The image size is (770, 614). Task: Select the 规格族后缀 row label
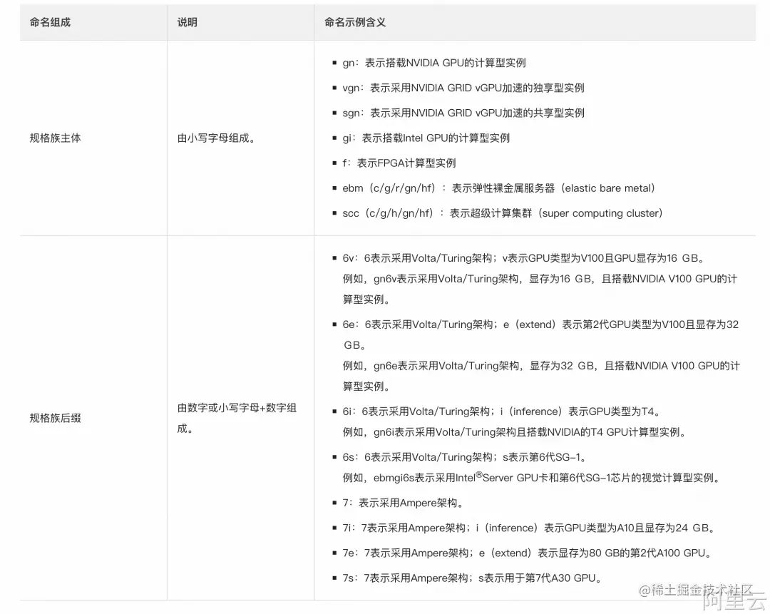click(55, 418)
